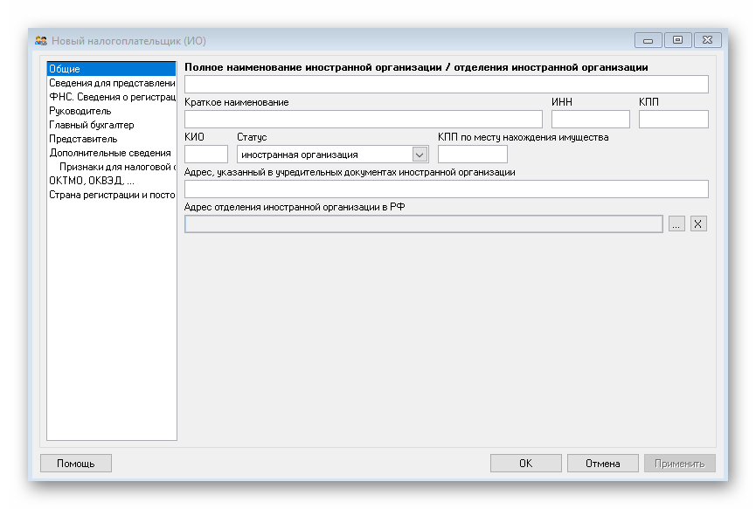Click the founding documents address field
Image resolution: width=756 pixels, height=509 pixels.
pyautogui.click(x=447, y=189)
